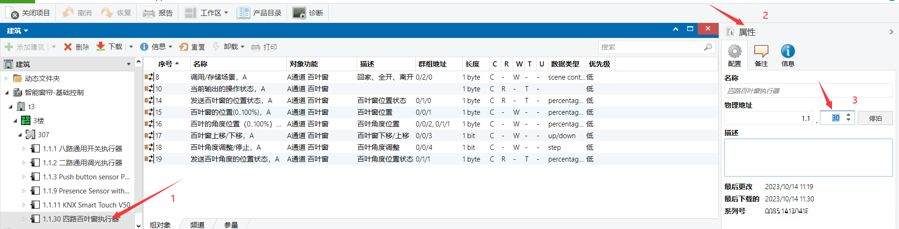
Task: Increase the physical address stepper value
Action: click(x=848, y=115)
